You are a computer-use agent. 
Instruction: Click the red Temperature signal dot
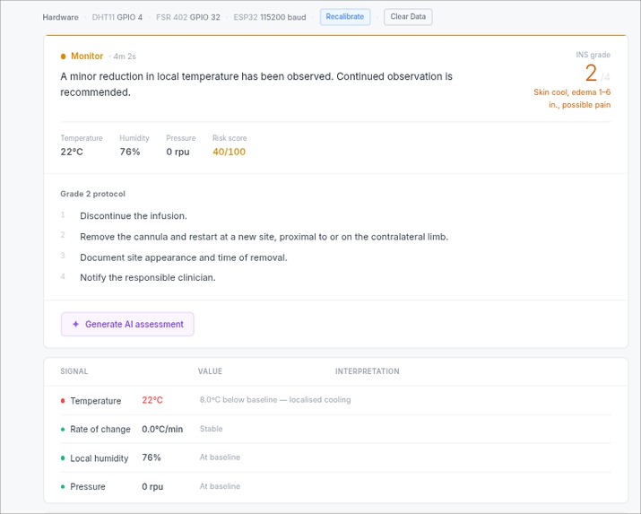point(63,401)
